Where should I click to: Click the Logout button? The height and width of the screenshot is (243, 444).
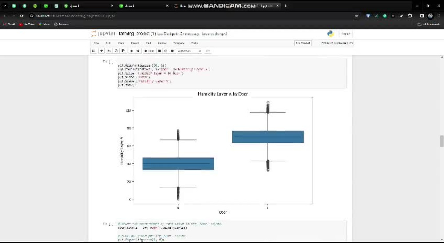click(346, 34)
